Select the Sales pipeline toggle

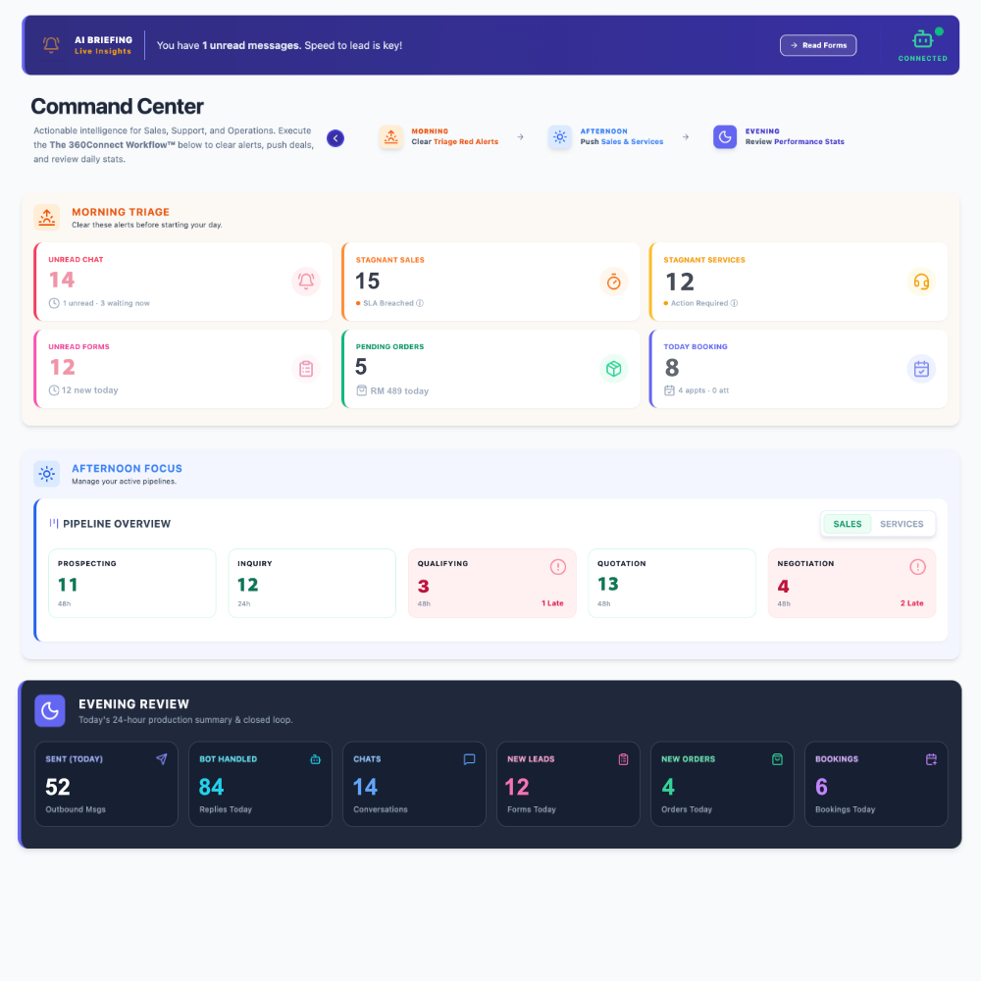point(847,524)
